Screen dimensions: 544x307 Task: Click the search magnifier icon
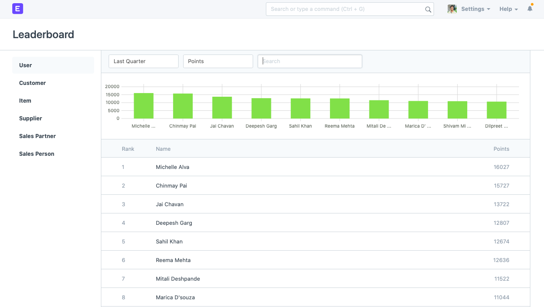[x=428, y=10]
